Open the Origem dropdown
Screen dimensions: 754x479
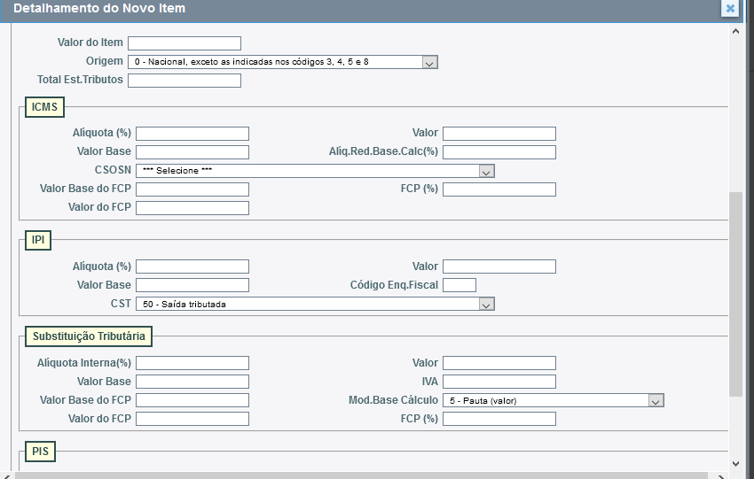(283, 62)
